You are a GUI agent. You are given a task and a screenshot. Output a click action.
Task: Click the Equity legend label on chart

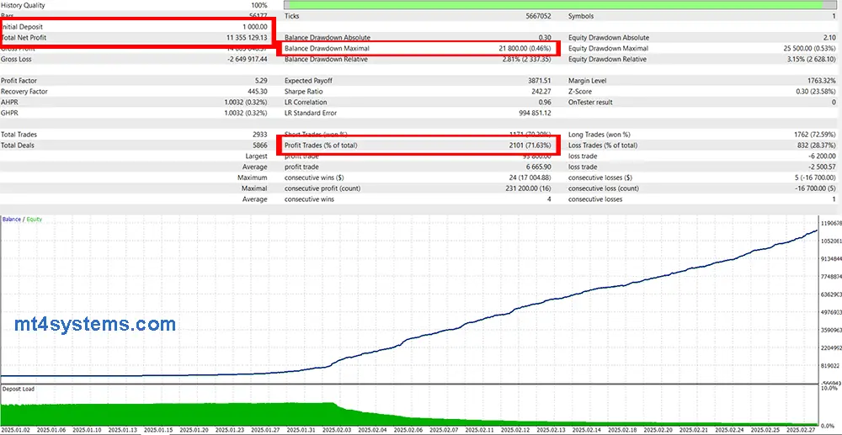pos(34,220)
